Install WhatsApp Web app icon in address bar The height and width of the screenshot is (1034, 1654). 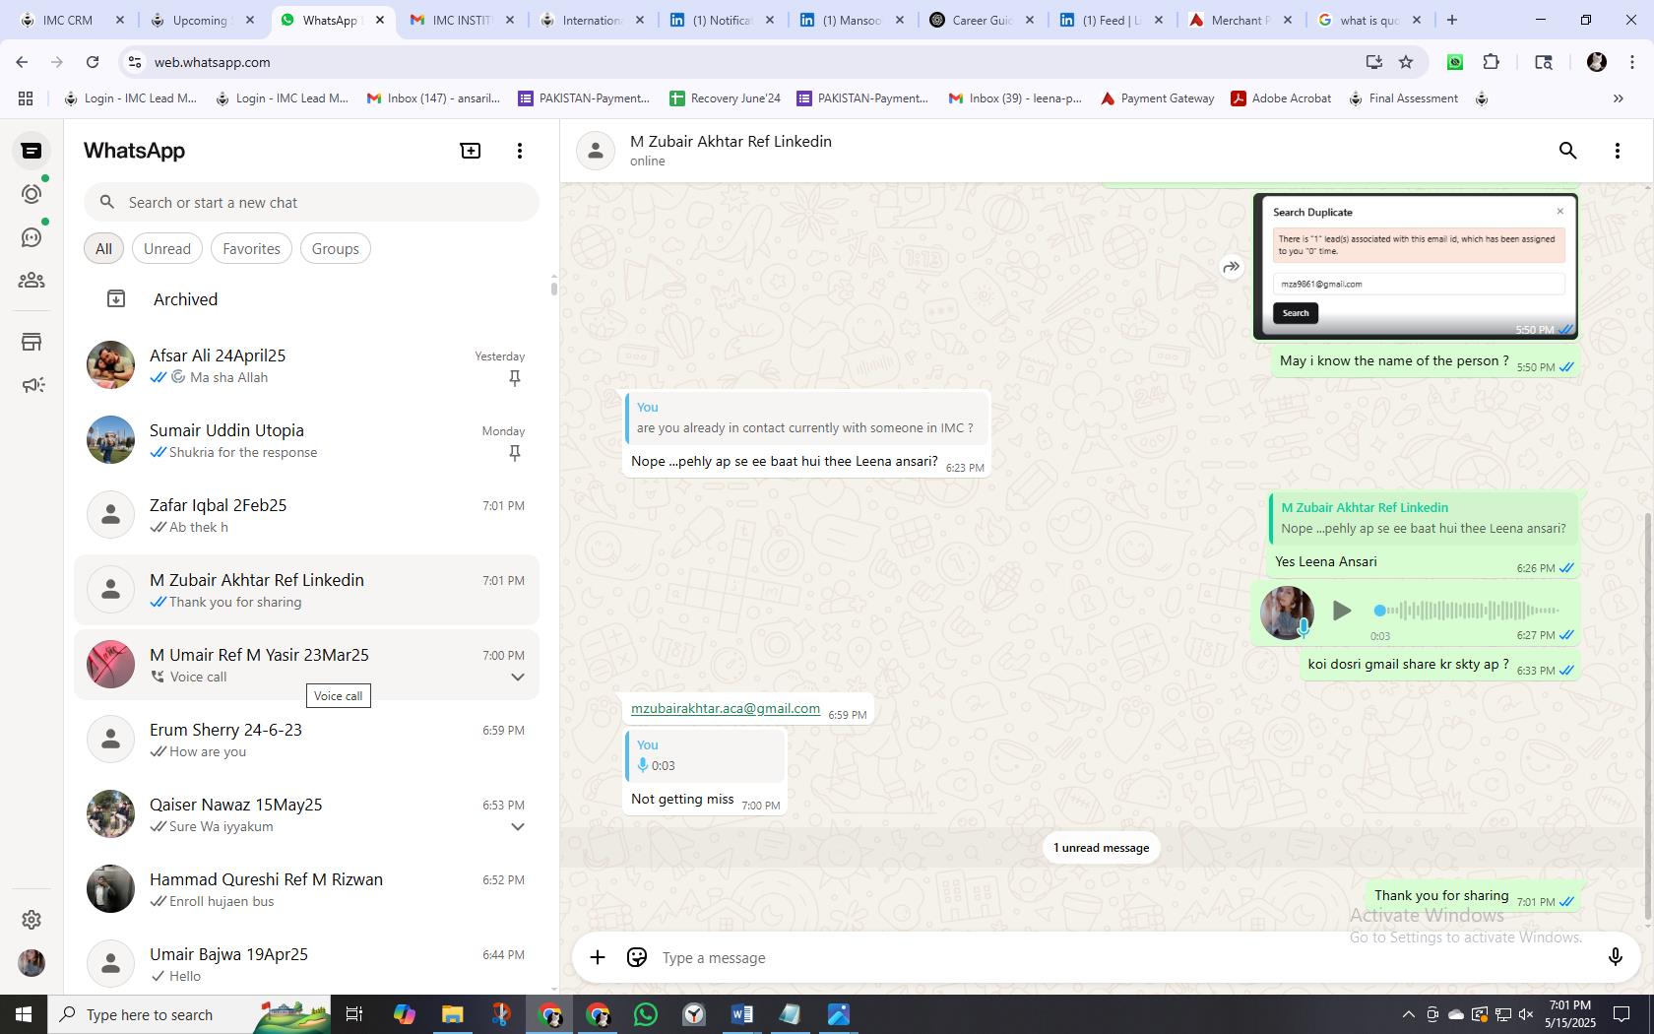(1373, 62)
